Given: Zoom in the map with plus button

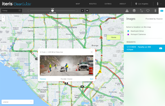Looking at the screenshot, I should pos(3,17).
